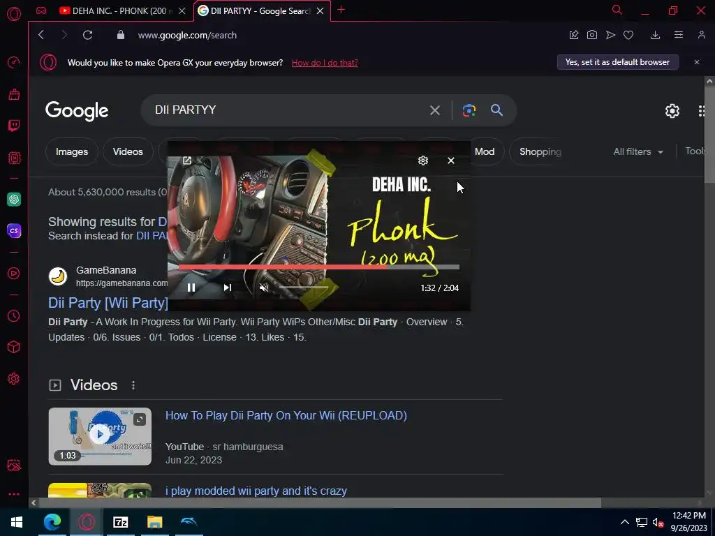Click the horizontal page scrollbar
Viewport: 715px width, 536px height.
click(x=320, y=502)
